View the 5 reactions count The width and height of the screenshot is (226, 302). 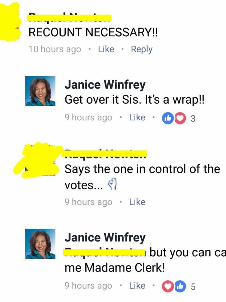pos(193,286)
